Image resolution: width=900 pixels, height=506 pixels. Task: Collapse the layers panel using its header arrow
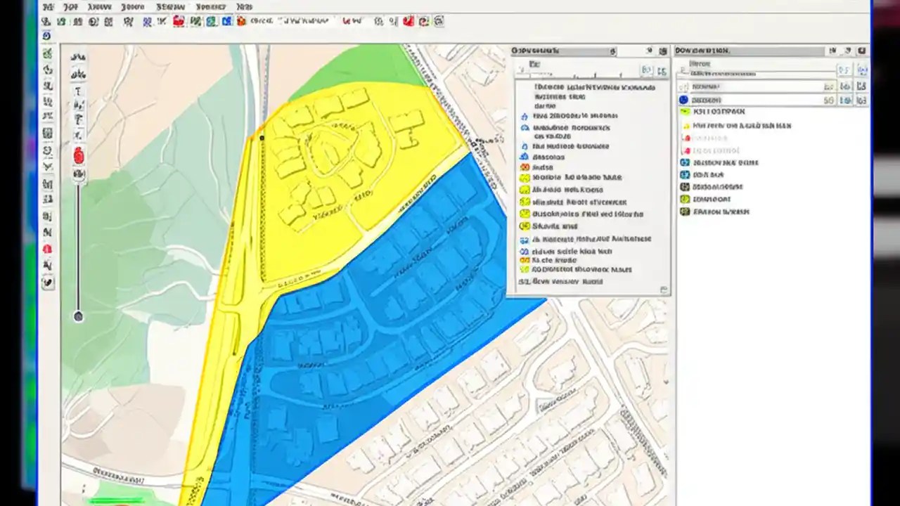(x=849, y=51)
